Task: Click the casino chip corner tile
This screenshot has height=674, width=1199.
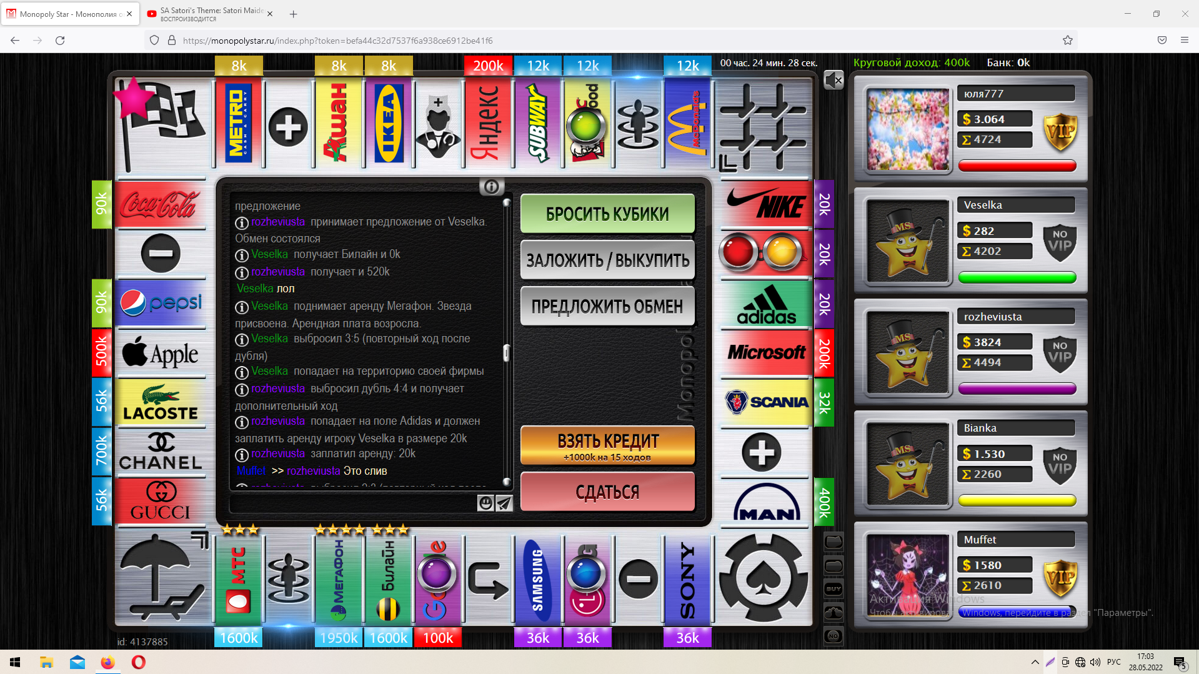Action: [x=764, y=578]
